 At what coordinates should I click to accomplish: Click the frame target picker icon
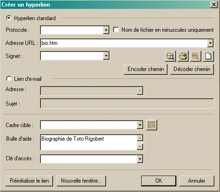point(152,125)
